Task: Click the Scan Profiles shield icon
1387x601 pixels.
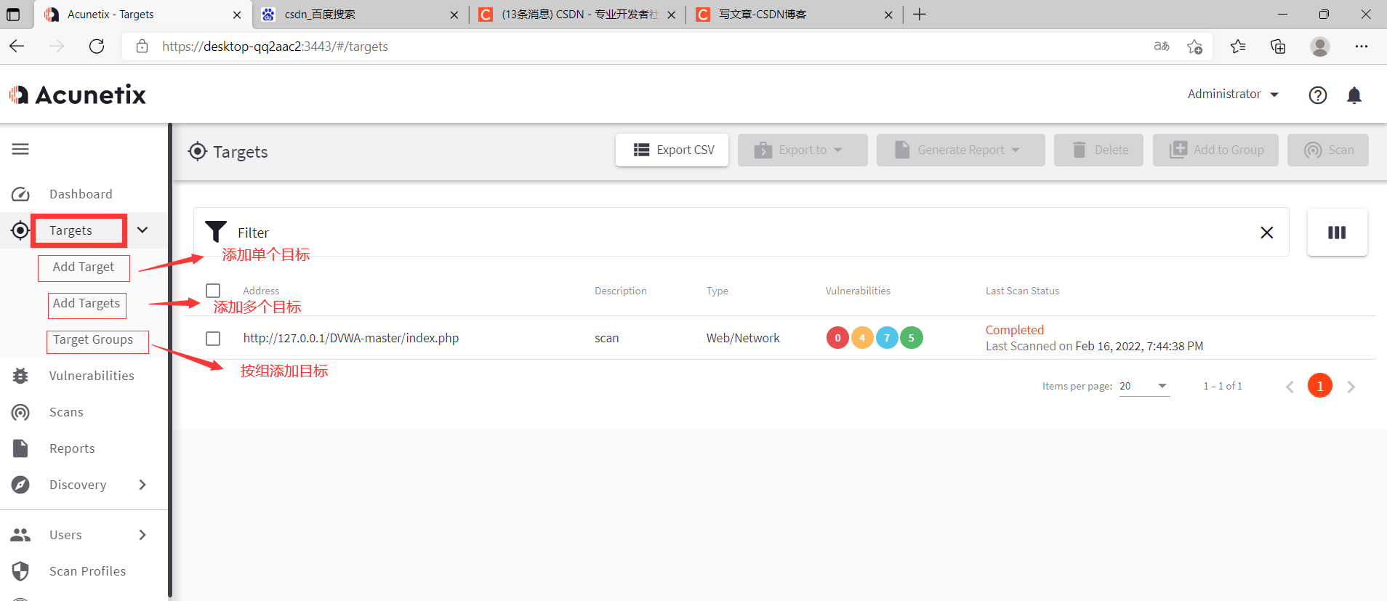Action: point(20,571)
